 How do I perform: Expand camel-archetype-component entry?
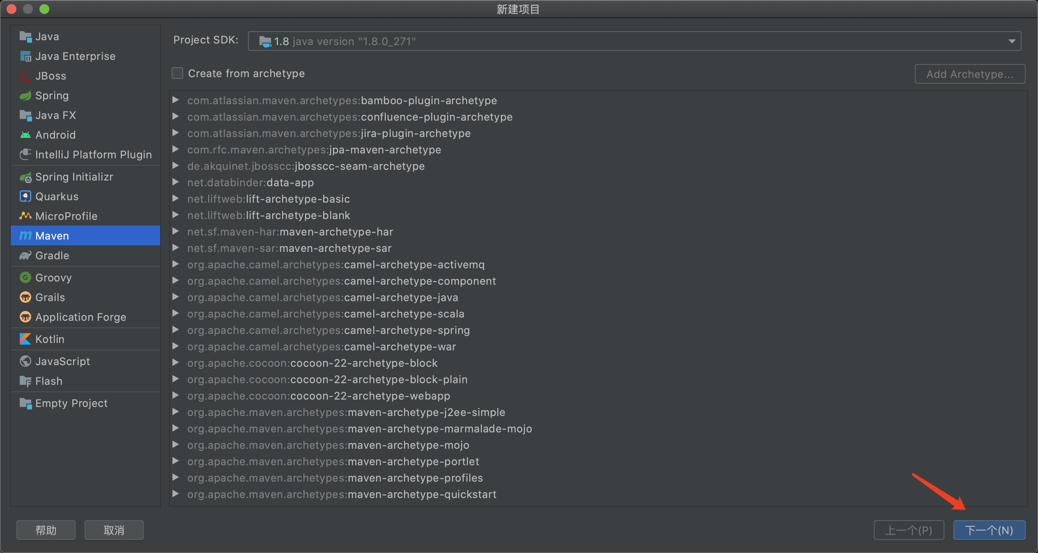pos(175,281)
